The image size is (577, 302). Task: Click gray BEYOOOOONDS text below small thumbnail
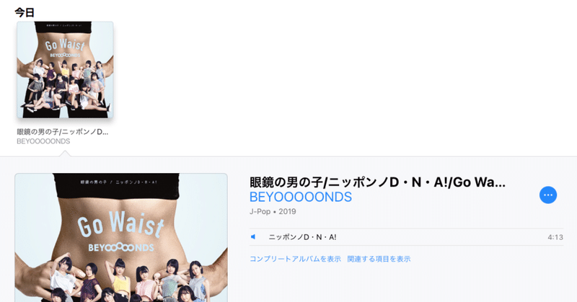[43, 141]
